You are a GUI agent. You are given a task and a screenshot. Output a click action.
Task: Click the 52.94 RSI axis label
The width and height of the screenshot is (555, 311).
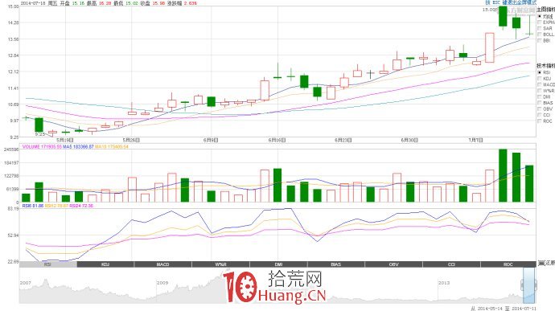[x=13, y=235]
